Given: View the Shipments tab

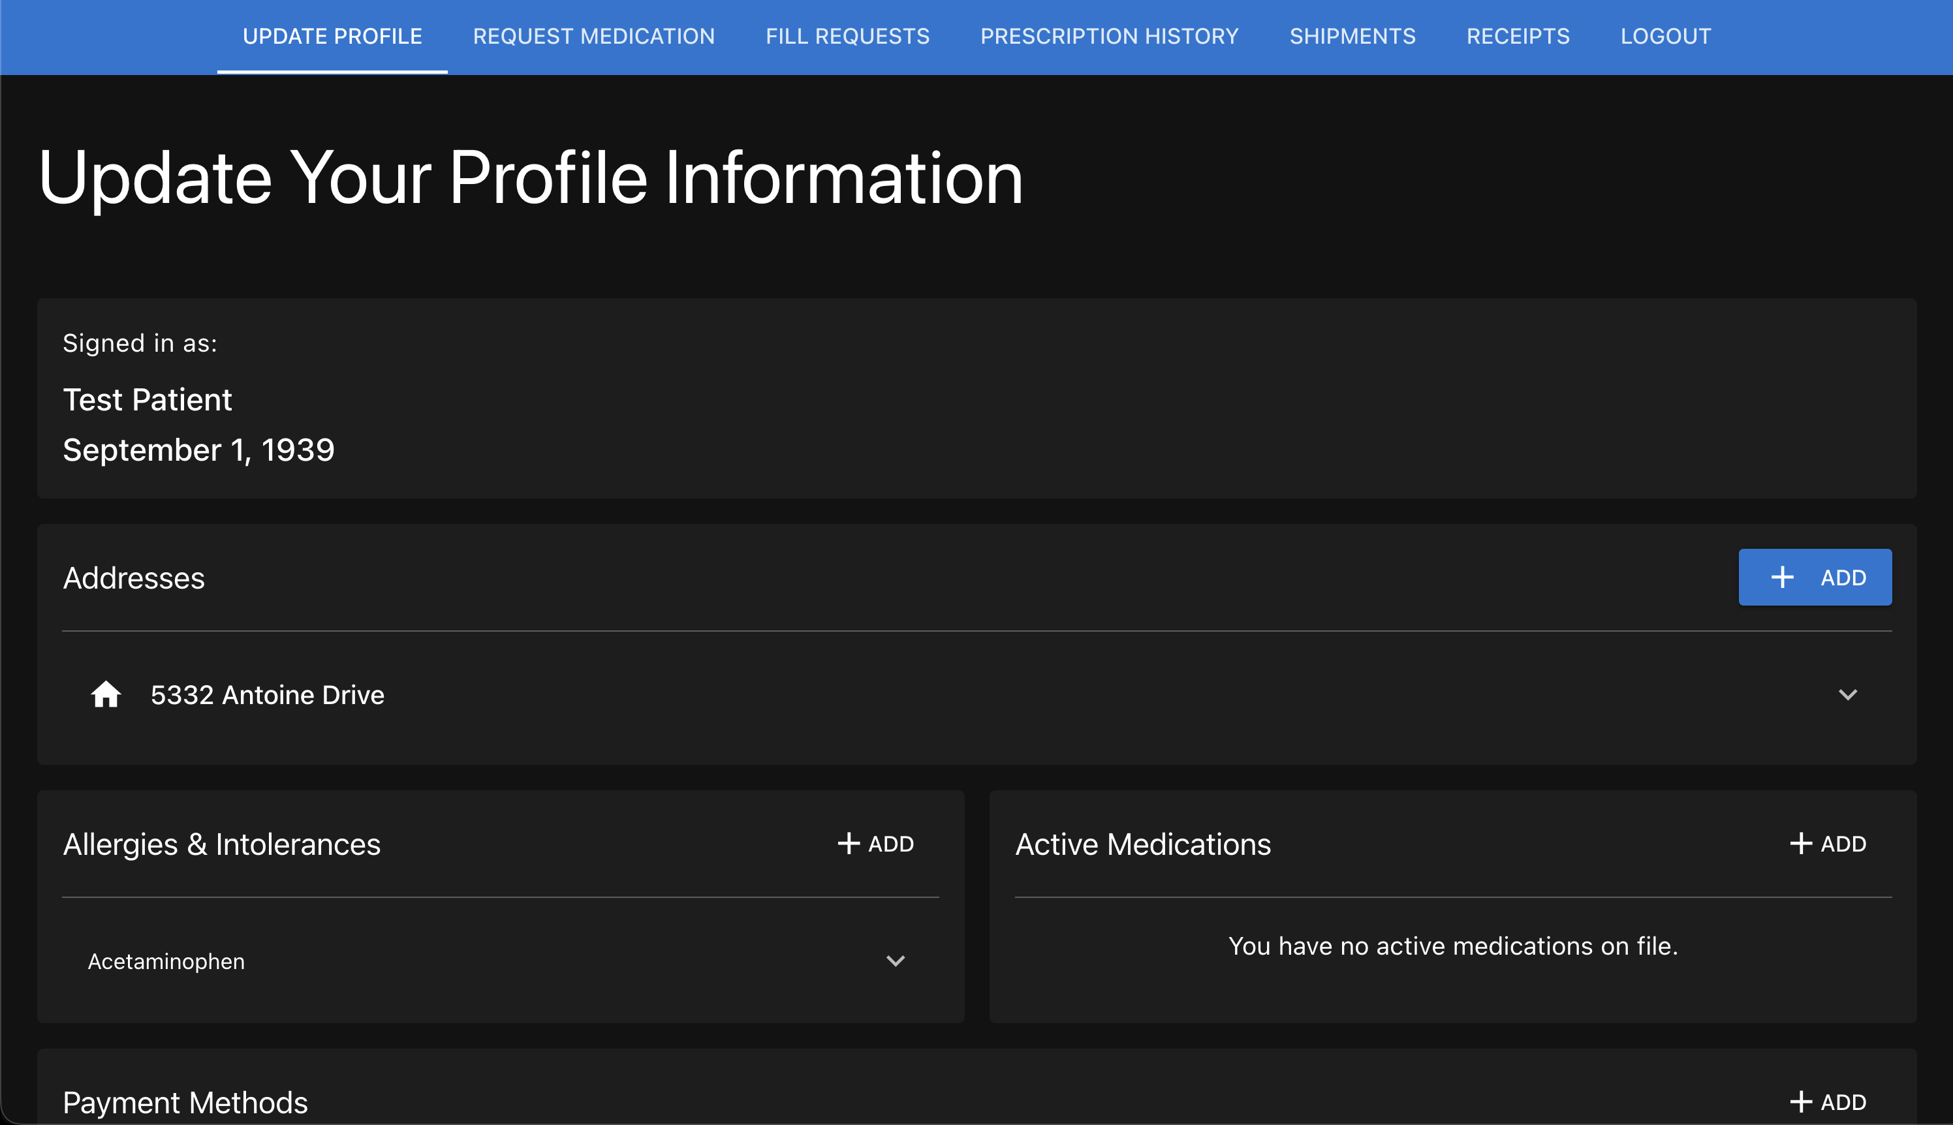Looking at the screenshot, I should click(1352, 37).
